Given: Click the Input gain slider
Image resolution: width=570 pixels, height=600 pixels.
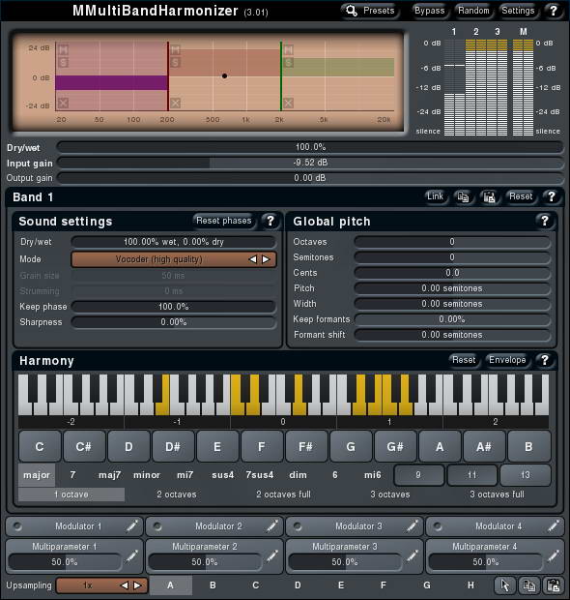Looking at the screenshot, I should click(x=310, y=163).
